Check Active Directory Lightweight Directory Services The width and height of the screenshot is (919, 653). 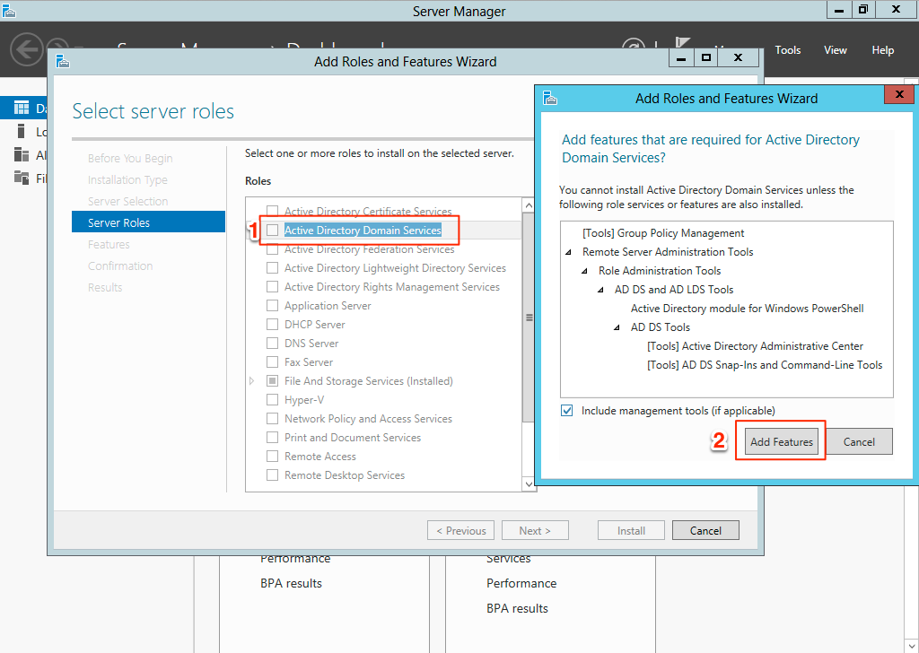pyautogui.click(x=272, y=267)
